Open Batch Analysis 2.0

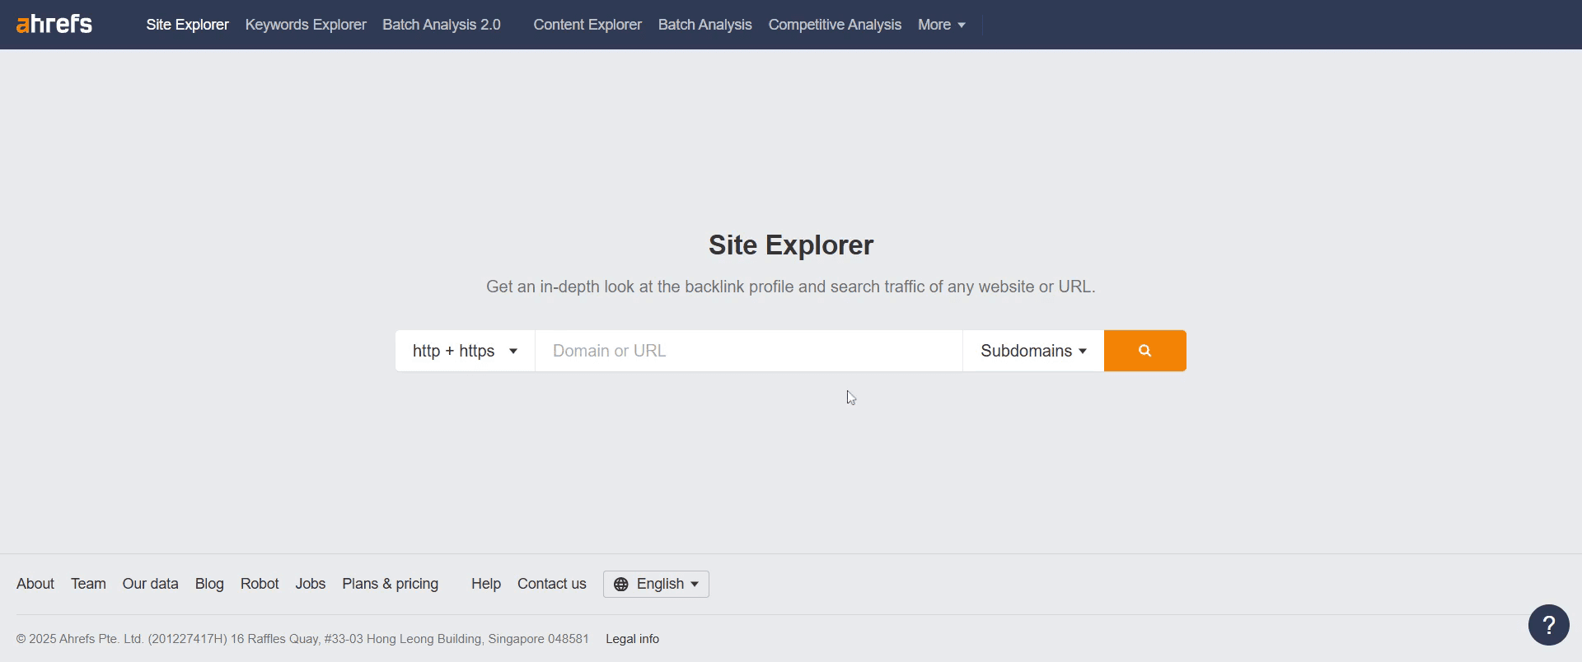click(x=442, y=25)
